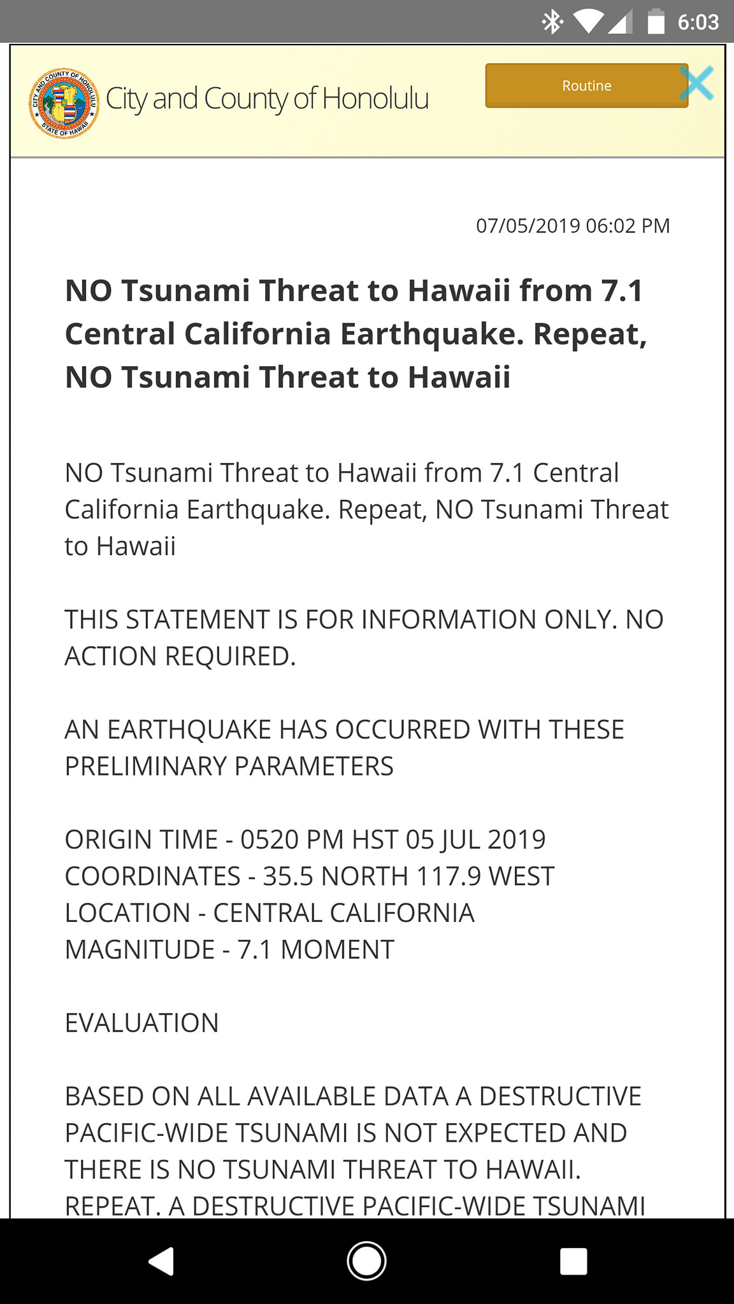Tap the Wi-Fi signal status icon
The height and width of the screenshot is (1304, 734).
click(589, 22)
